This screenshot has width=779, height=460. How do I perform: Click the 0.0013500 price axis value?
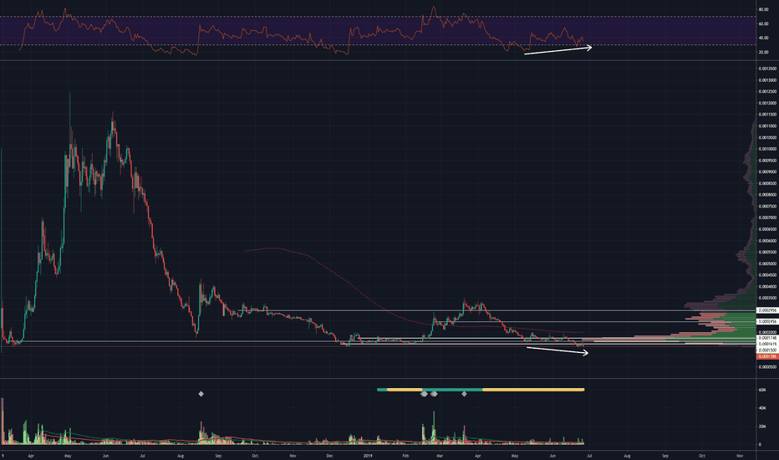coord(767,69)
